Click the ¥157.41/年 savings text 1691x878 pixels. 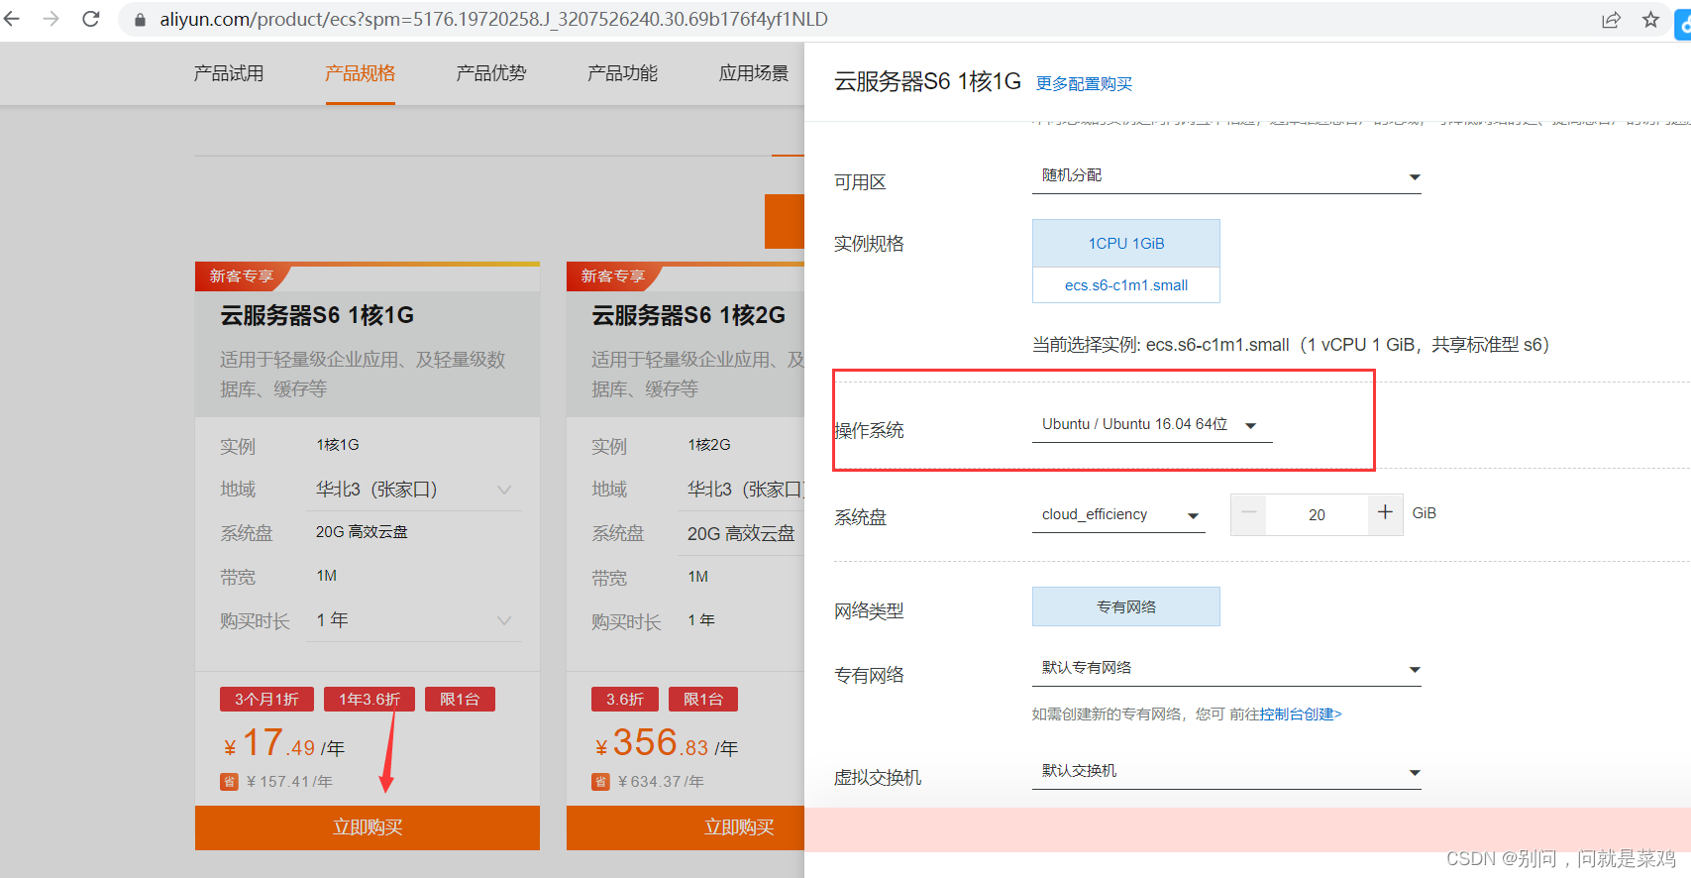tap(289, 782)
